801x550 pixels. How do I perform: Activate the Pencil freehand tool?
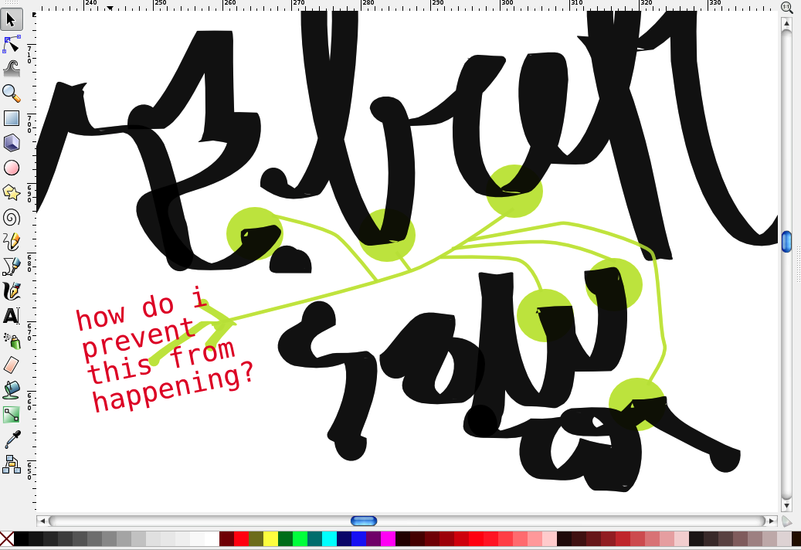tap(11, 241)
